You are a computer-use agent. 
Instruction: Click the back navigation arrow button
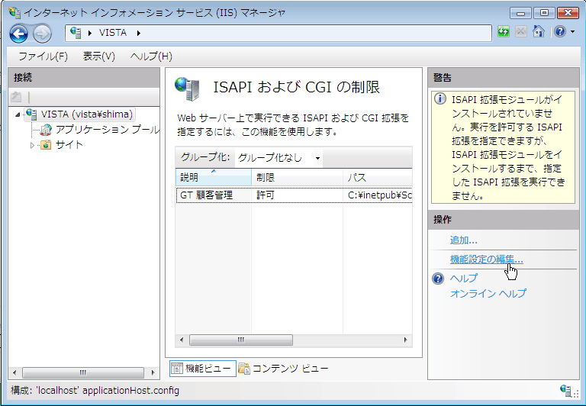(19, 34)
